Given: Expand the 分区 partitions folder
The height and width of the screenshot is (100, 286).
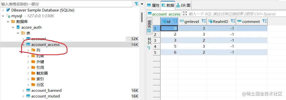Looking at the screenshot, I should click(x=28, y=85).
